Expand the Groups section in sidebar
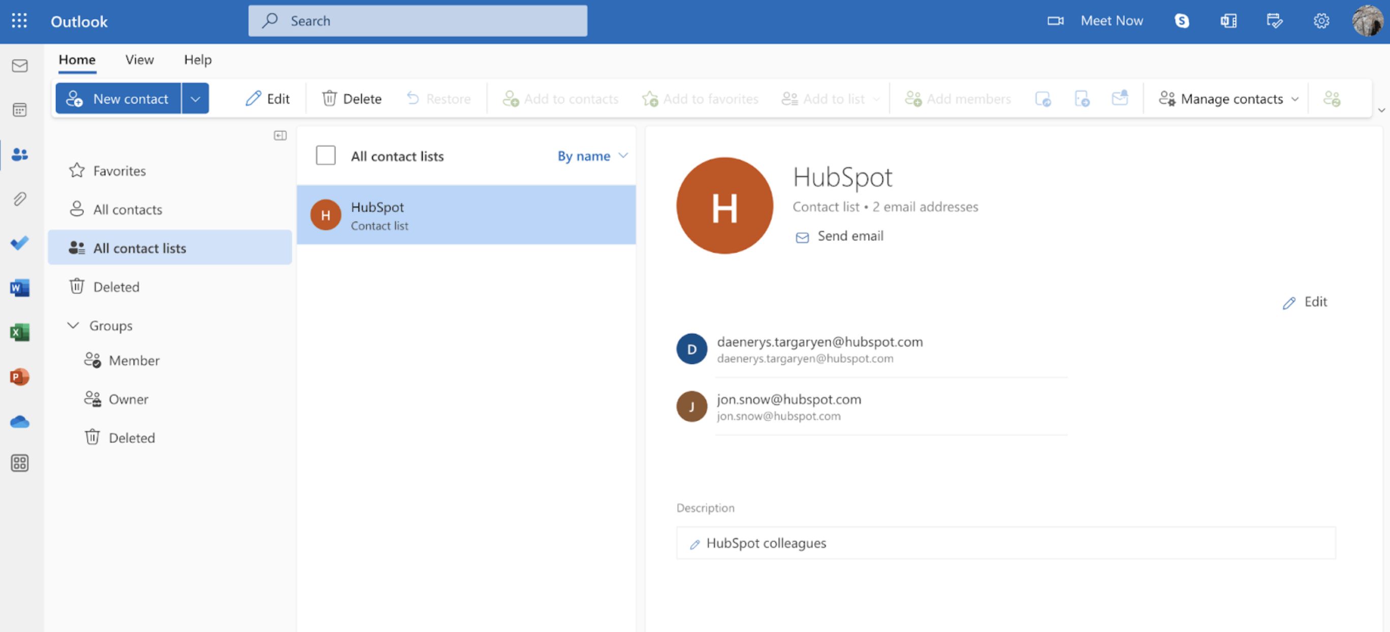Screen dimensions: 1390x632 72,324
